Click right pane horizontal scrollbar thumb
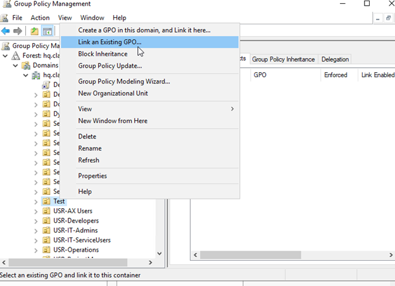 pyautogui.click(x=251, y=255)
